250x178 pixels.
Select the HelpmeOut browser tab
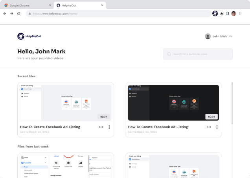79,5
